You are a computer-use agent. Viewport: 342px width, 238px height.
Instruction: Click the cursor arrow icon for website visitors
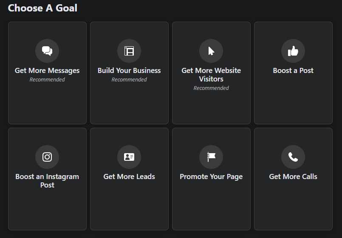coord(211,51)
